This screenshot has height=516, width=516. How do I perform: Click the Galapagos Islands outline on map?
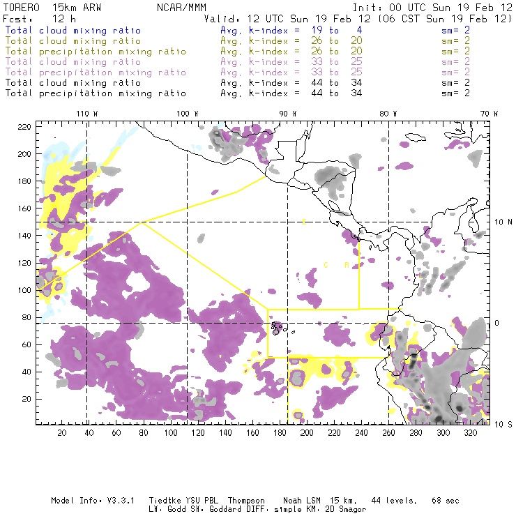278,326
